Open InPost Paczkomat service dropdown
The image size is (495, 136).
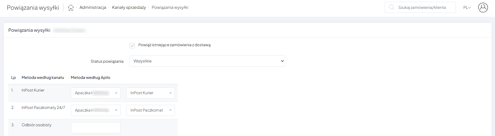point(147,110)
